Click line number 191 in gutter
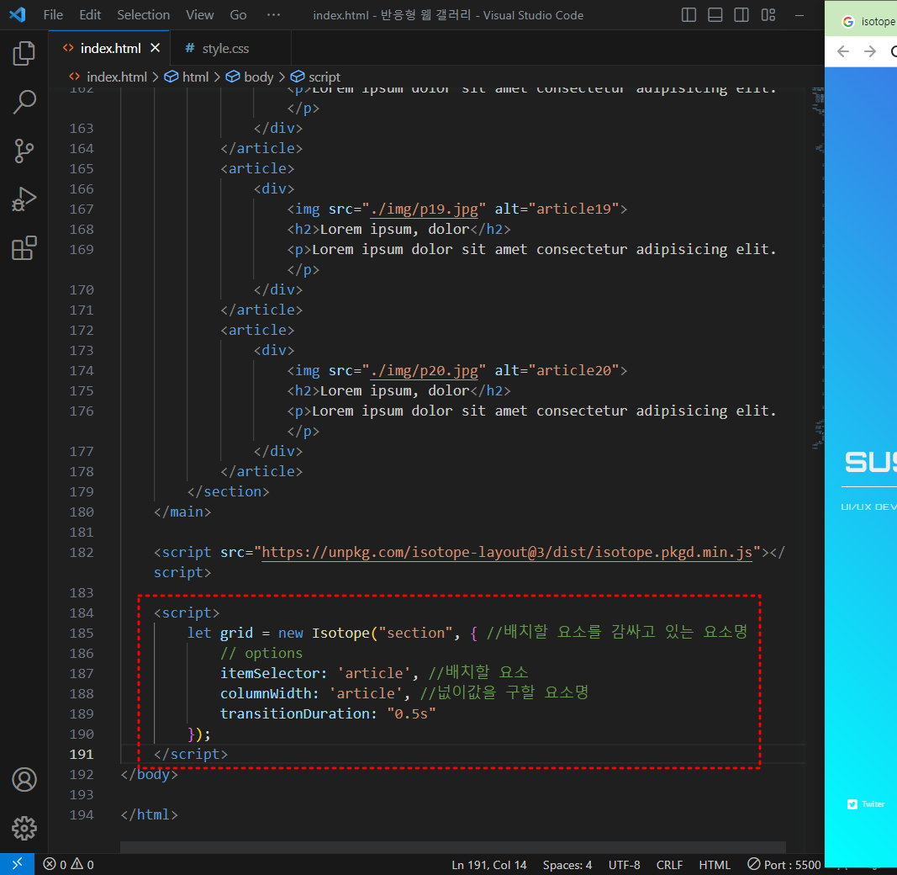Screen dimensions: 897x875 (x=82, y=754)
